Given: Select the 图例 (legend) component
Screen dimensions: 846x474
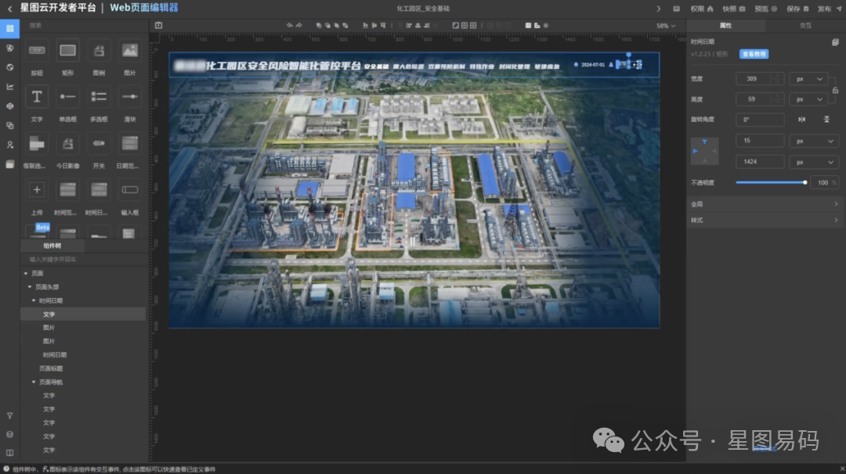Looking at the screenshot, I should (x=99, y=51).
